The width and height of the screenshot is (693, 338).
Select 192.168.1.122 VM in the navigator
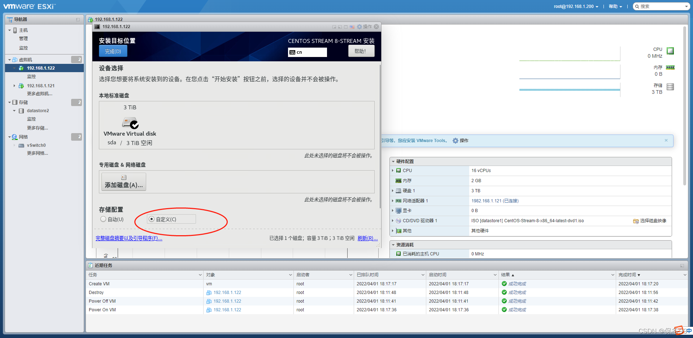point(41,68)
